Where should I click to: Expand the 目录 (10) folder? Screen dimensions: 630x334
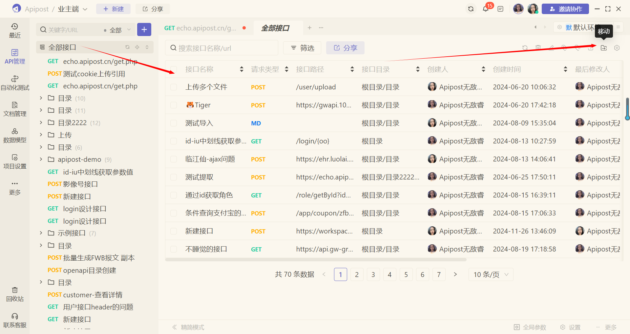pos(41,98)
